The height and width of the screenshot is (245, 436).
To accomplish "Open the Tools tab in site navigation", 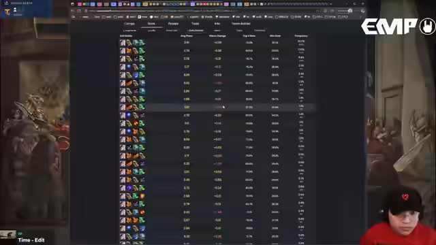I will coord(196,24).
